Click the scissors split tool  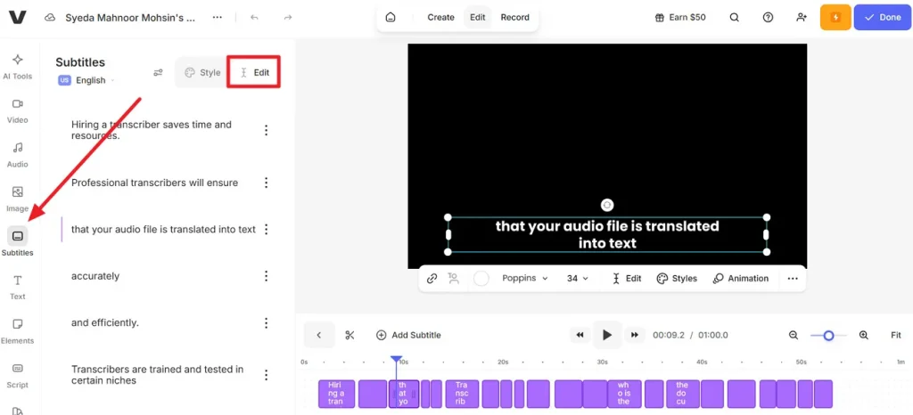350,335
